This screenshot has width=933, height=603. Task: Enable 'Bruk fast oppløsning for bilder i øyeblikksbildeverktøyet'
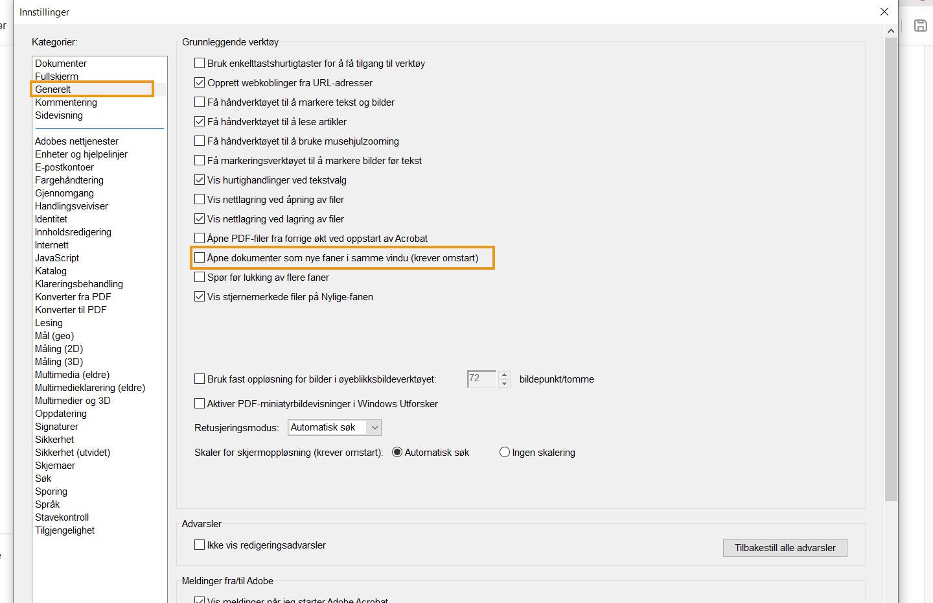pyautogui.click(x=200, y=379)
